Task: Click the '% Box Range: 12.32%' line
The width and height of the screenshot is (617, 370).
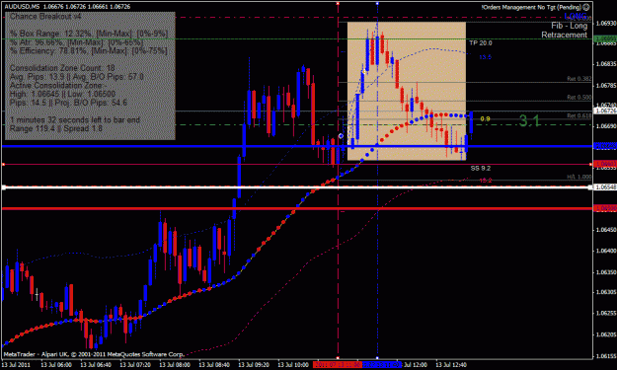Action: (x=89, y=34)
